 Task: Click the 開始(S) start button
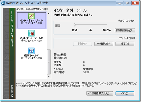pyautogui.click(x=83, y=44)
